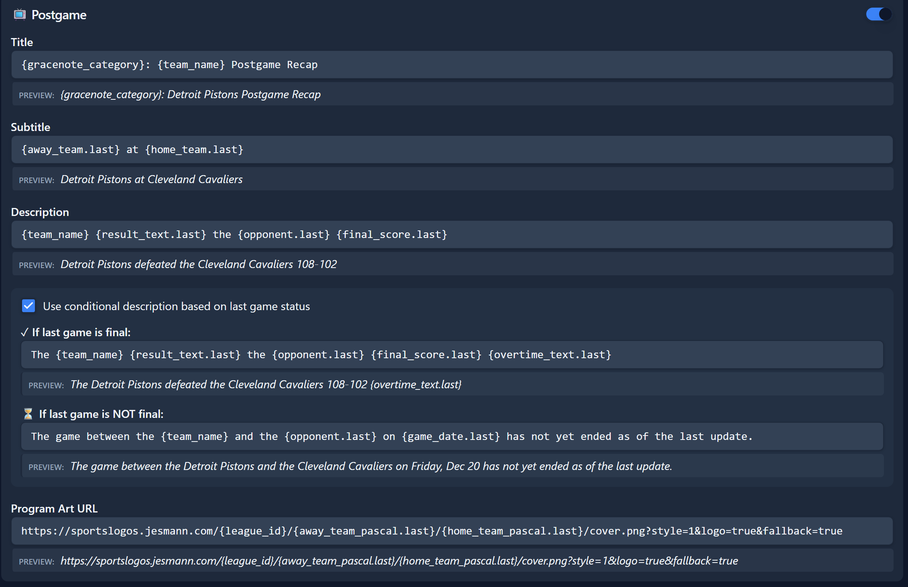The height and width of the screenshot is (587, 908).
Task: Click the conditional description checkbox label
Action: click(176, 306)
